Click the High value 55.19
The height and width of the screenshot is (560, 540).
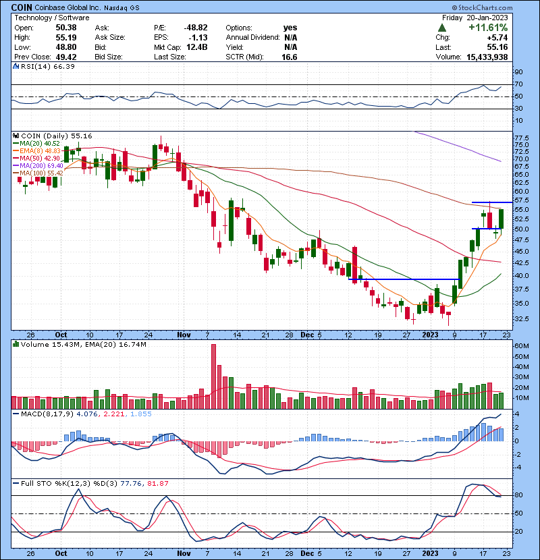point(65,37)
